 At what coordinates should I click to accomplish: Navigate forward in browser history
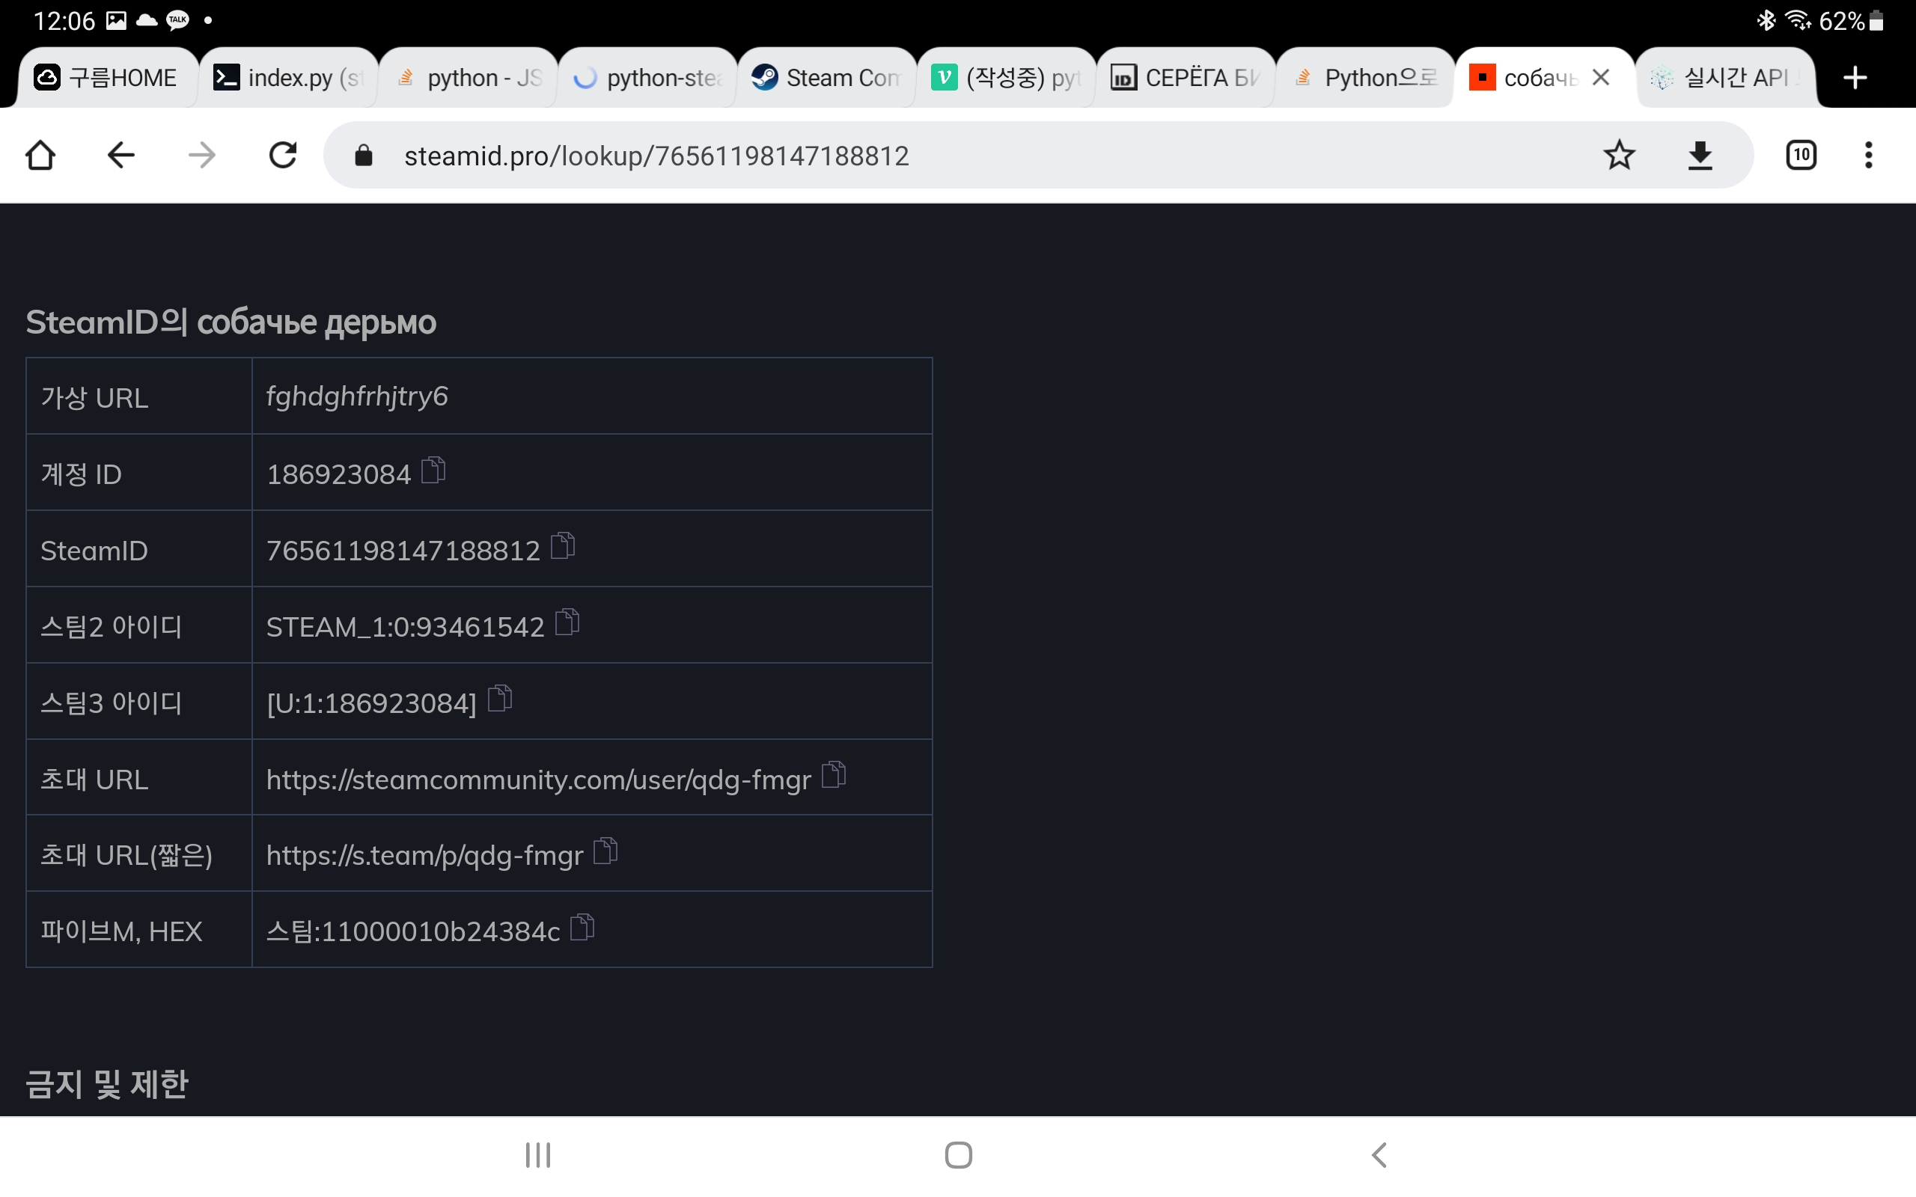click(202, 155)
